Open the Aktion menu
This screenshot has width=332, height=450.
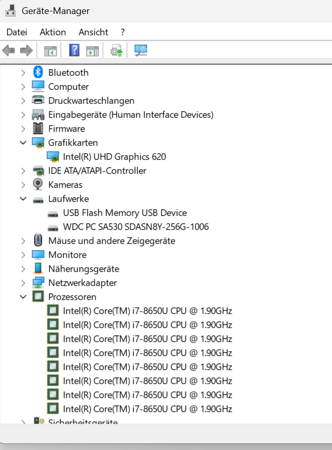53,32
